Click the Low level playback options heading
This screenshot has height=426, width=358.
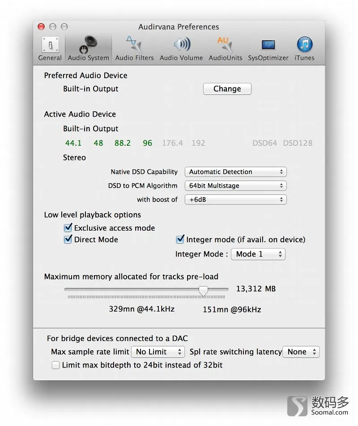coord(93,215)
